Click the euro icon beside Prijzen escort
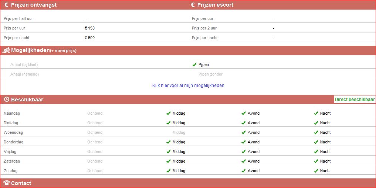Viewport: 376px width, 188px height. pyautogui.click(x=193, y=5)
